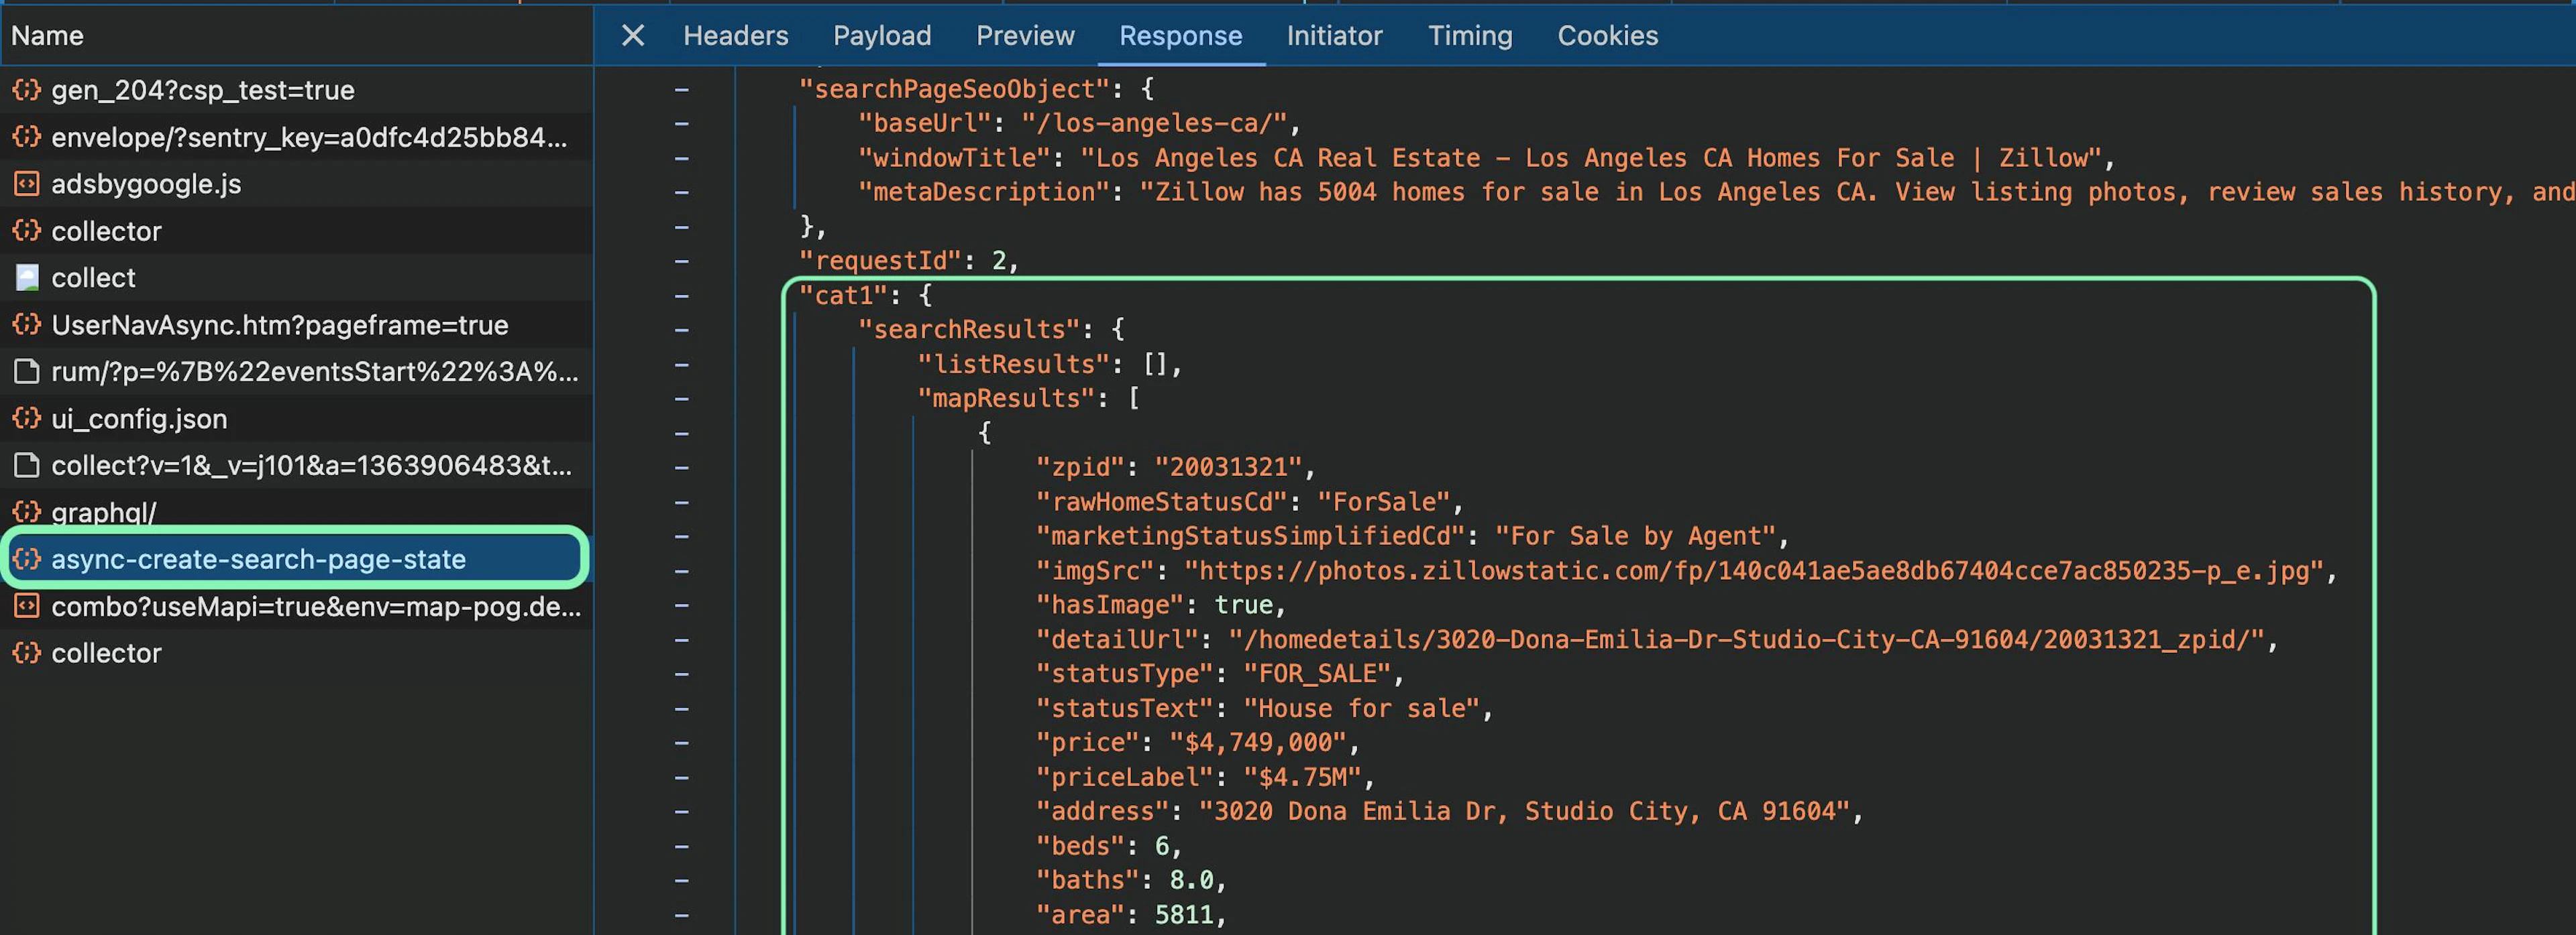This screenshot has width=2576, height=935.
Task: Click the JSON icon of envelope request
Action: coord(27,137)
